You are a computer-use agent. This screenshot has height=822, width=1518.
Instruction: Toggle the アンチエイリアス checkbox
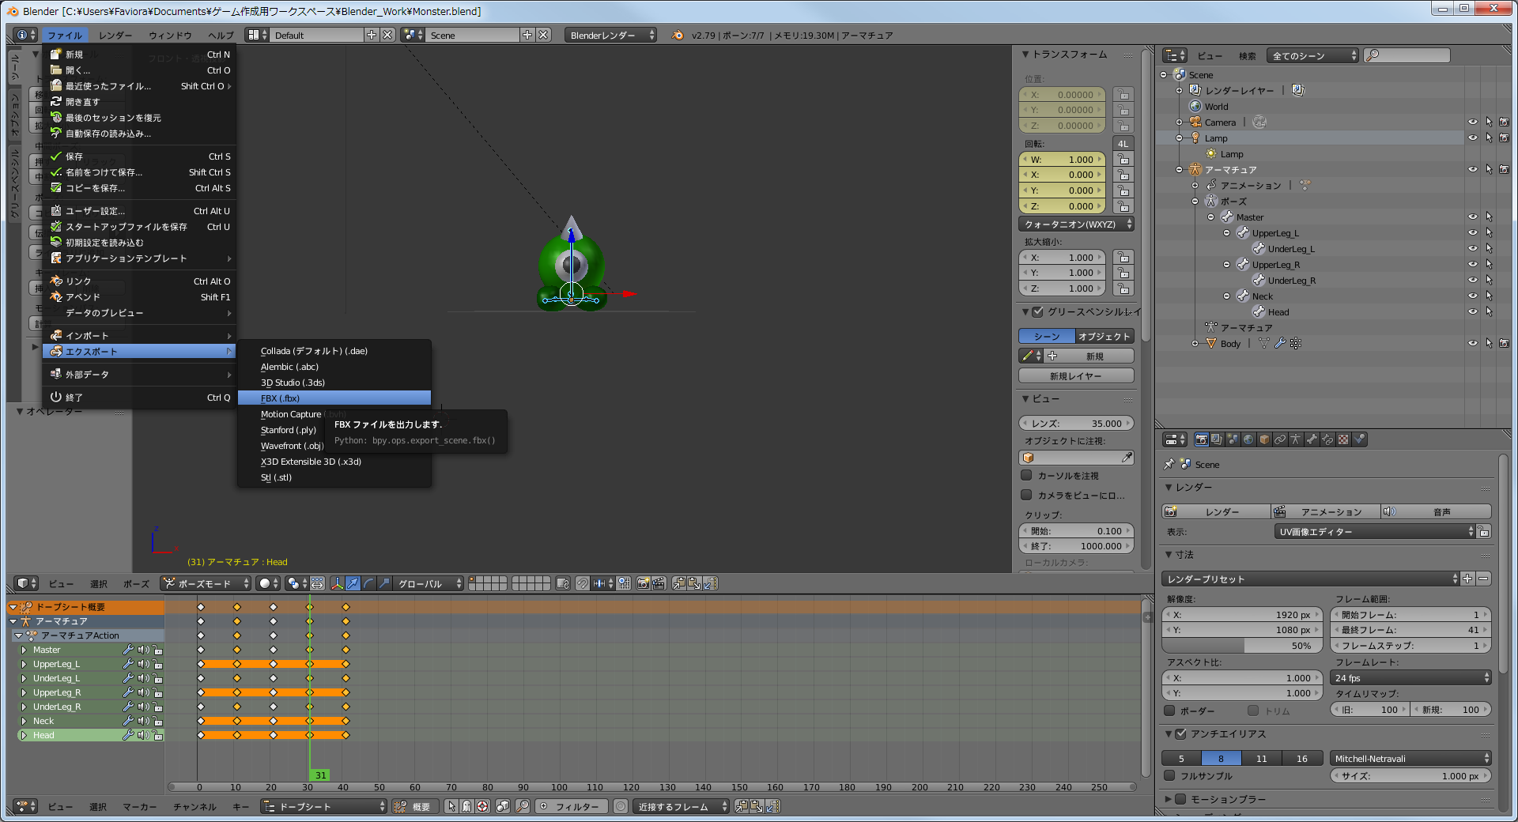click(1181, 733)
